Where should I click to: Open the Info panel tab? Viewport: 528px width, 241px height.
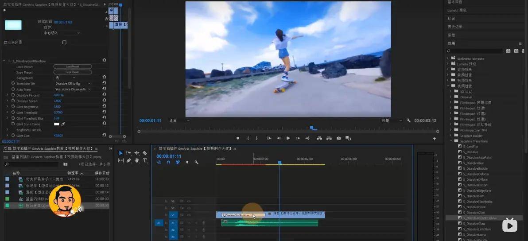tap(451, 35)
